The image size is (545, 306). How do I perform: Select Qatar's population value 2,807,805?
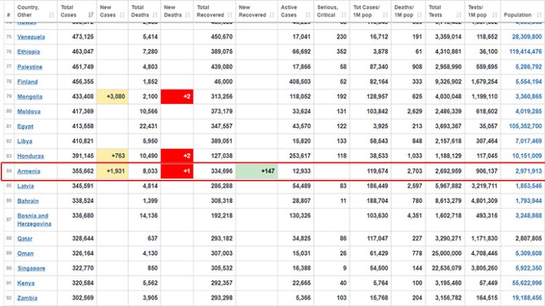529,239
